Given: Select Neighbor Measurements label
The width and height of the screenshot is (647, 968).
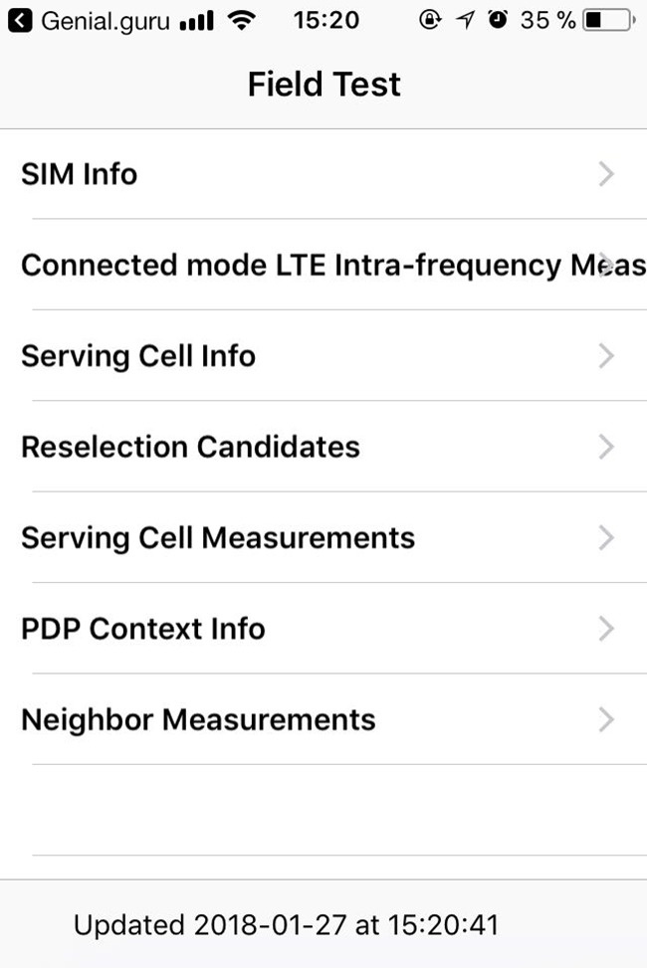Looking at the screenshot, I should (198, 720).
